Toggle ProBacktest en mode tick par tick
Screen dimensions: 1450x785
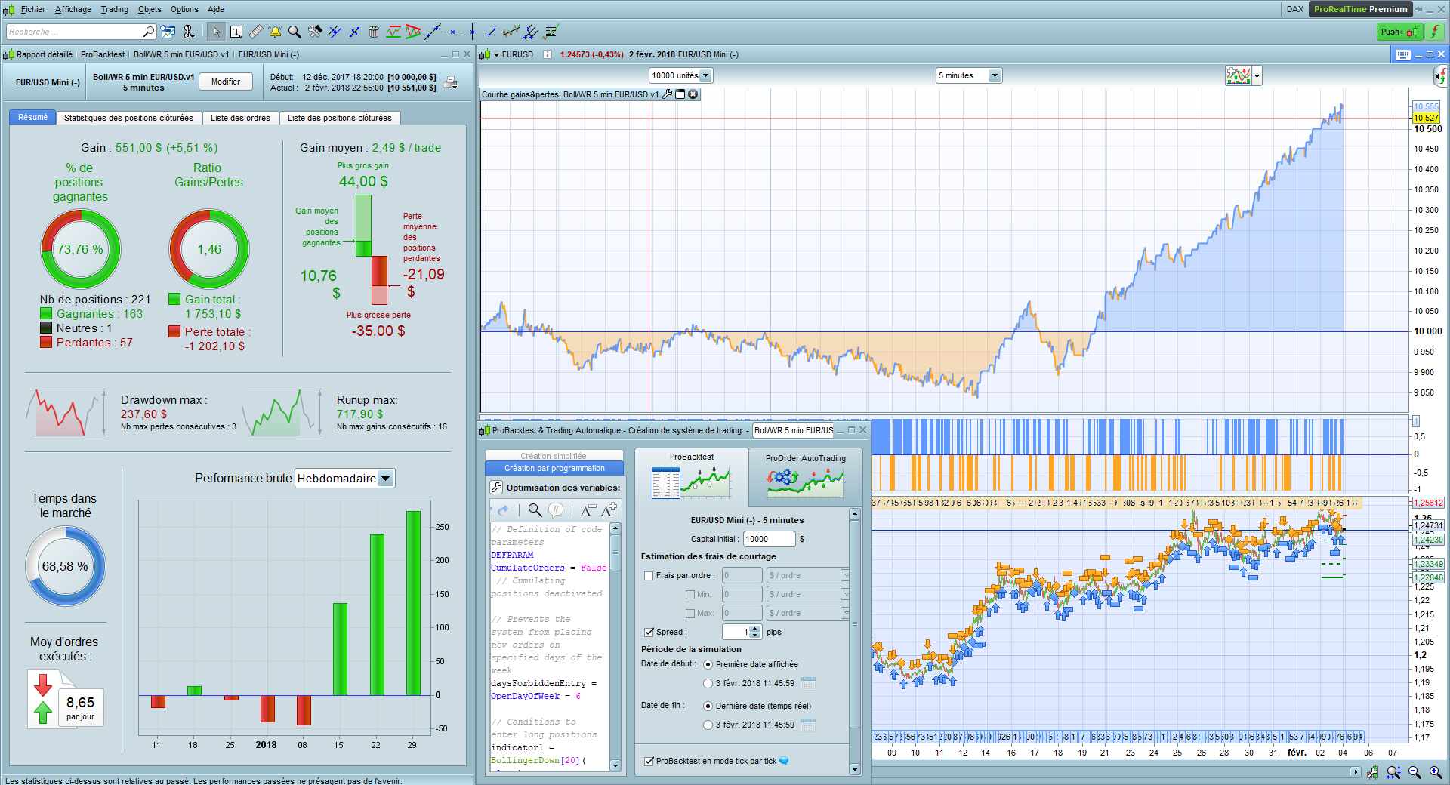[649, 761]
